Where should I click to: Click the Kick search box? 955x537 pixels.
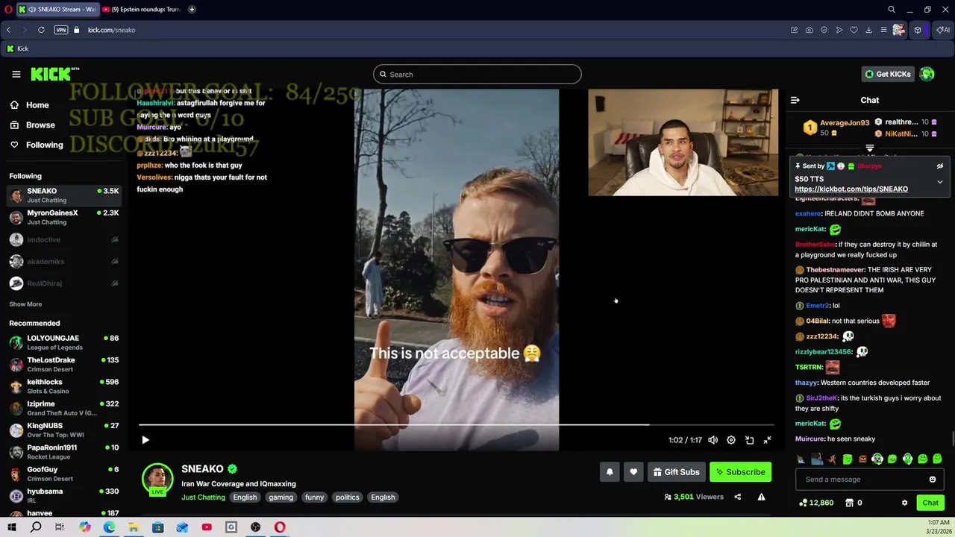[x=477, y=74]
